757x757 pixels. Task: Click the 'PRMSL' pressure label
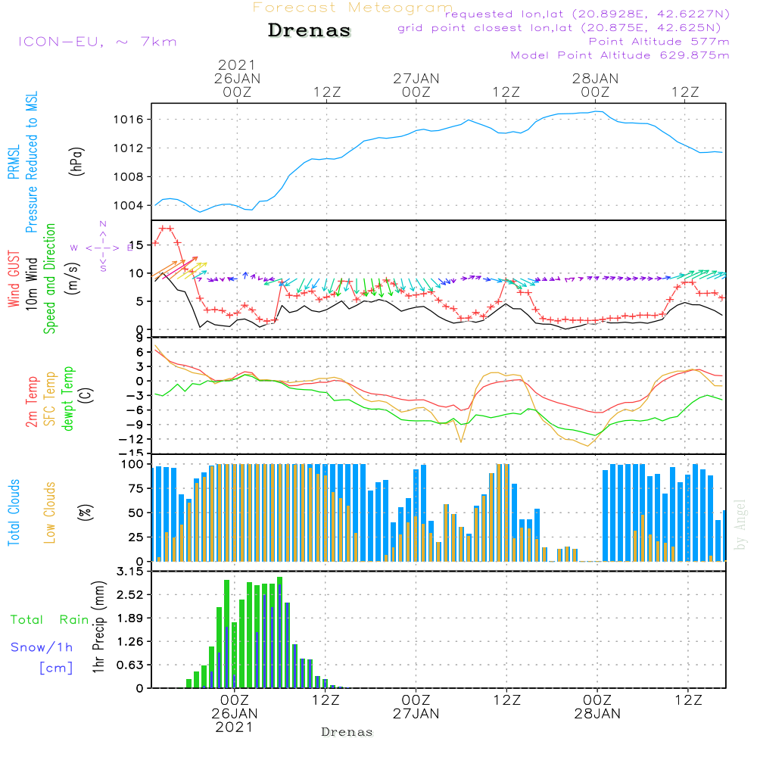click(x=14, y=157)
